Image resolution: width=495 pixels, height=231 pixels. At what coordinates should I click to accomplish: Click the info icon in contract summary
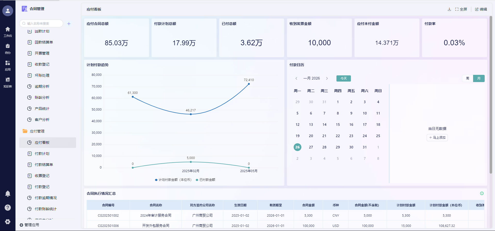point(482,193)
